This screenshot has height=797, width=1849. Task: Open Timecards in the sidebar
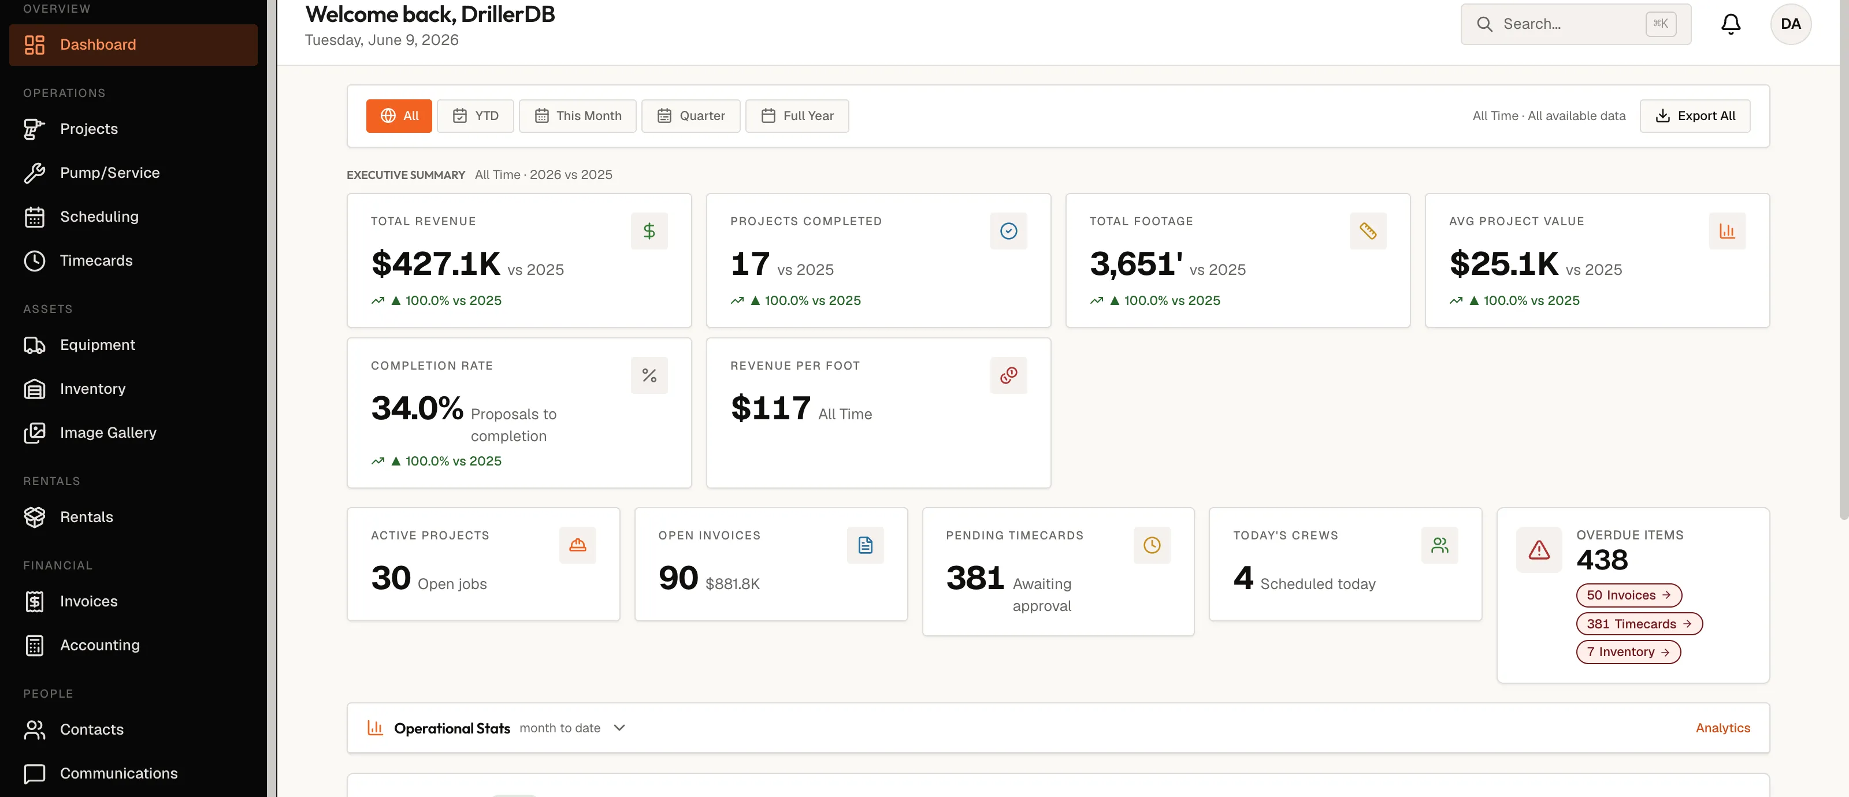(133, 260)
